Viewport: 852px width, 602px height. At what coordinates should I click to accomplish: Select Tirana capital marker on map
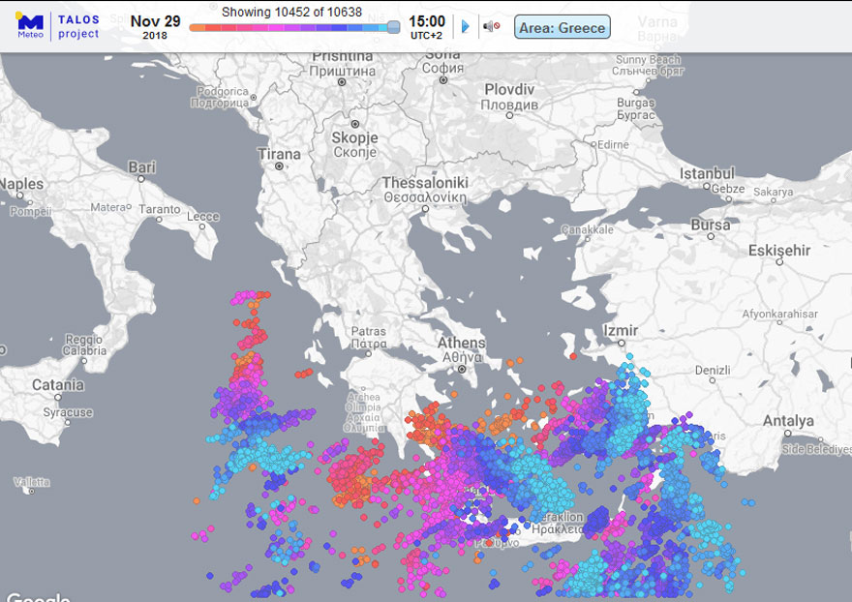coord(279,166)
